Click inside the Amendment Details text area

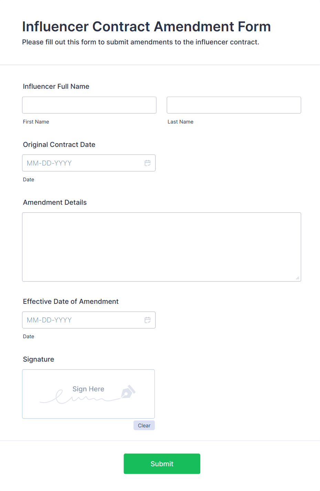point(161,246)
